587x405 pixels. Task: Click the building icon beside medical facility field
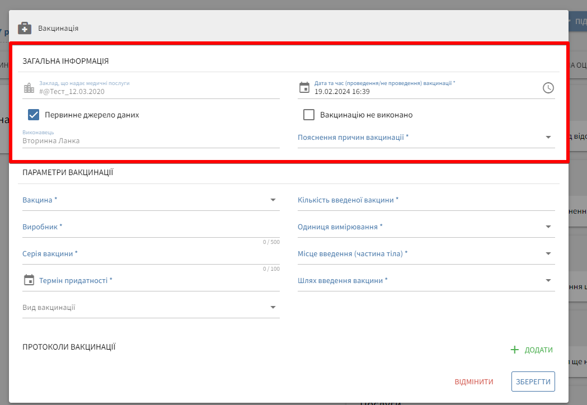[29, 88]
